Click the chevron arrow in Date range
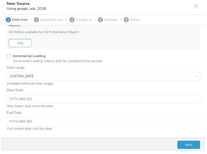The image size is (207, 154). (x=196, y=76)
